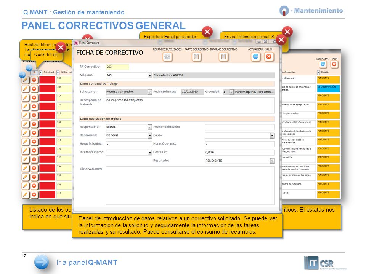
Task: Click Actualizar icon in background list window
Action: click(x=323, y=64)
